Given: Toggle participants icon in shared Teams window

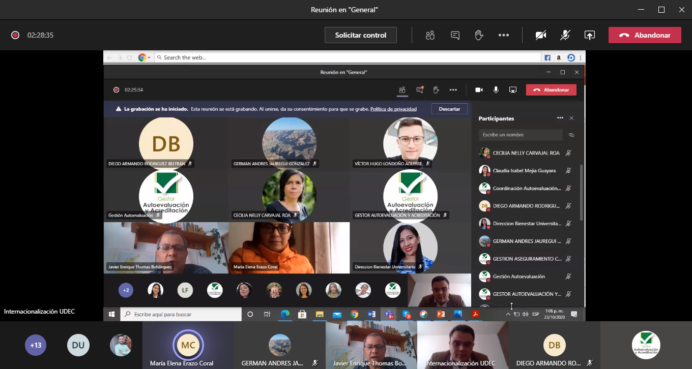Looking at the screenshot, I should tap(402, 90).
